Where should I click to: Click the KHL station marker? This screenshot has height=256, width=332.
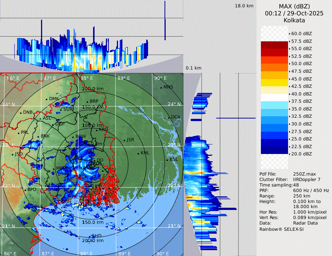click(x=138, y=153)
